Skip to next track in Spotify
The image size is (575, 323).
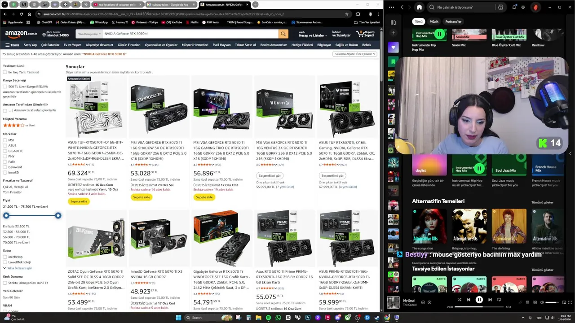[490, 300]
